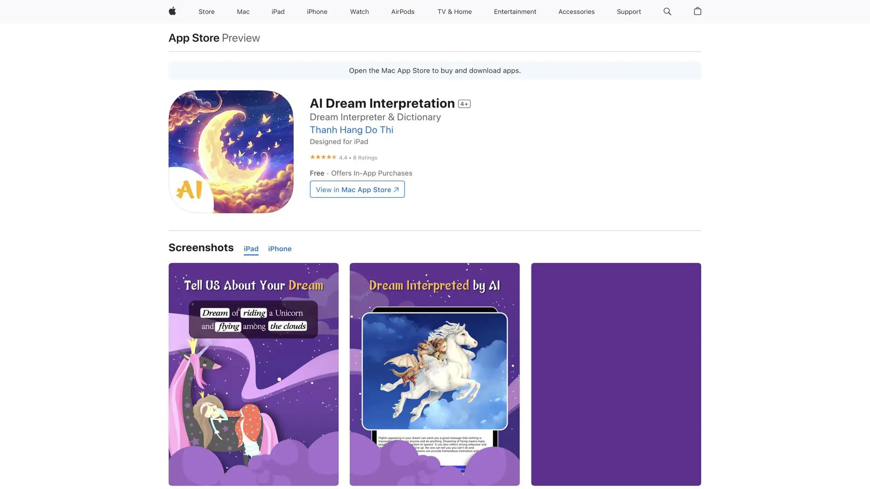Click the third purple screenshot thumbnail
The height and width of the screenshot is (489, 870).
pos(616,374)
